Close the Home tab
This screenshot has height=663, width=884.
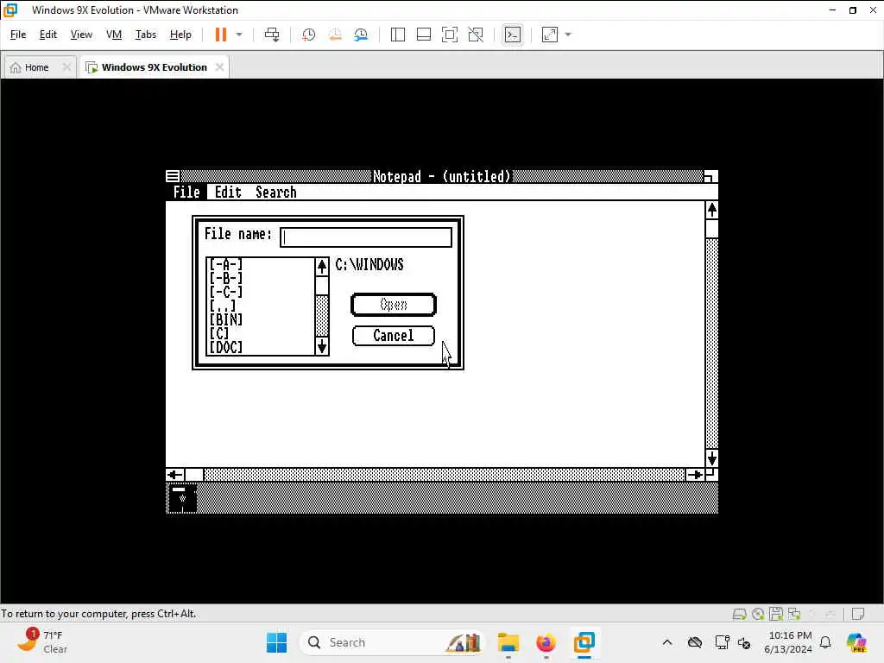point(66,67)
